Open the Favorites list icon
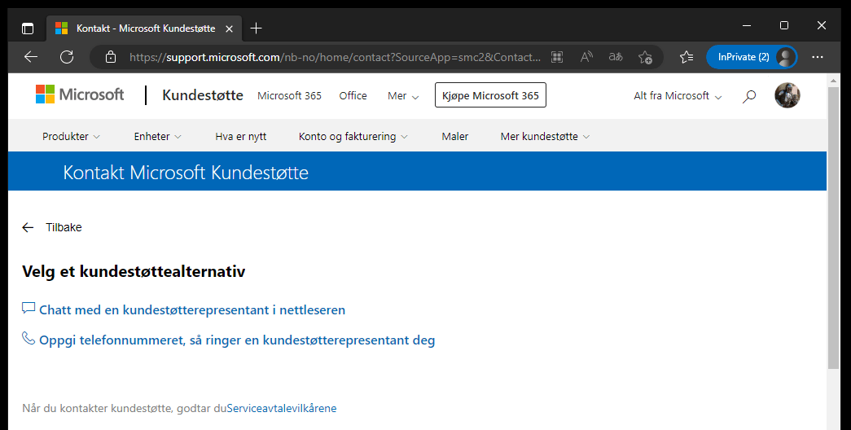The height and width of the screenshot is (430, 851). (x=687, y=57)
